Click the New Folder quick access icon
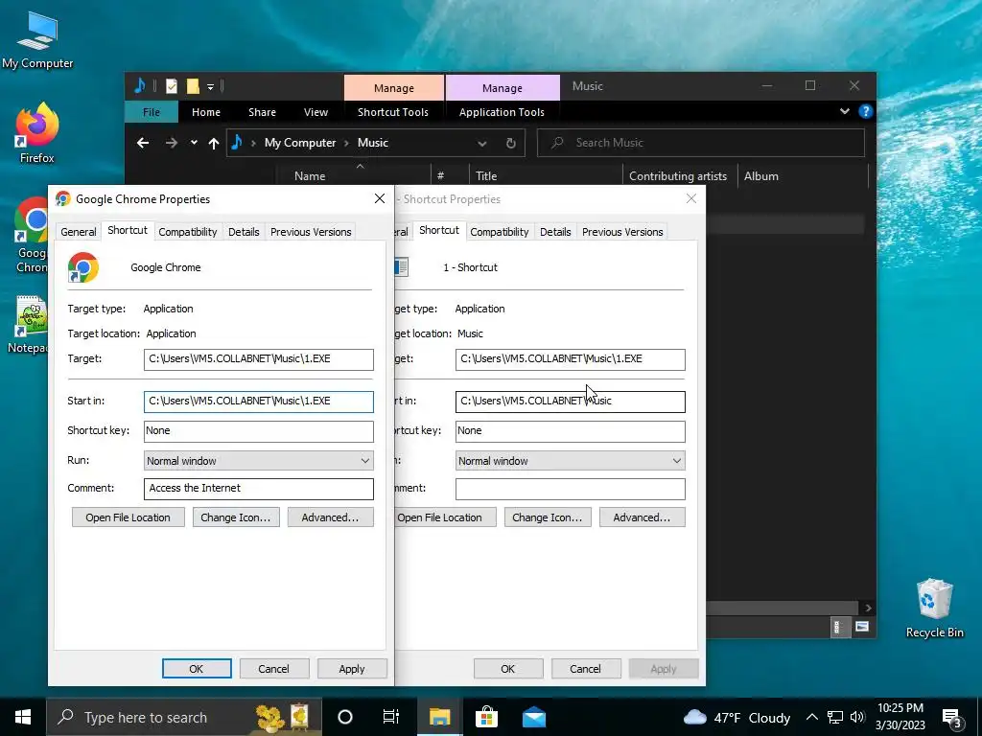The height and width of the screenshot is (736, 982). pos(192,86)
